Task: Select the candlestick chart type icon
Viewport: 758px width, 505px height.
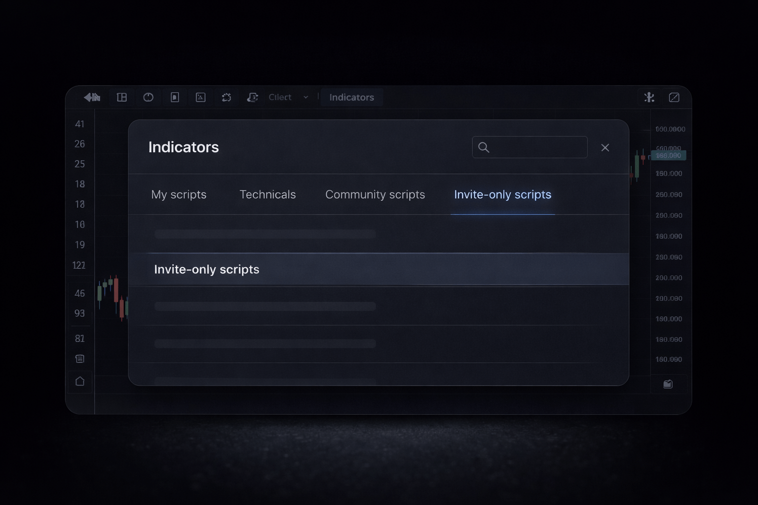Action: pyautogui.click(x=93, y=97)
